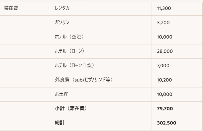Click the 10,000 amount for ホテル（空港）

click(164, 37)
